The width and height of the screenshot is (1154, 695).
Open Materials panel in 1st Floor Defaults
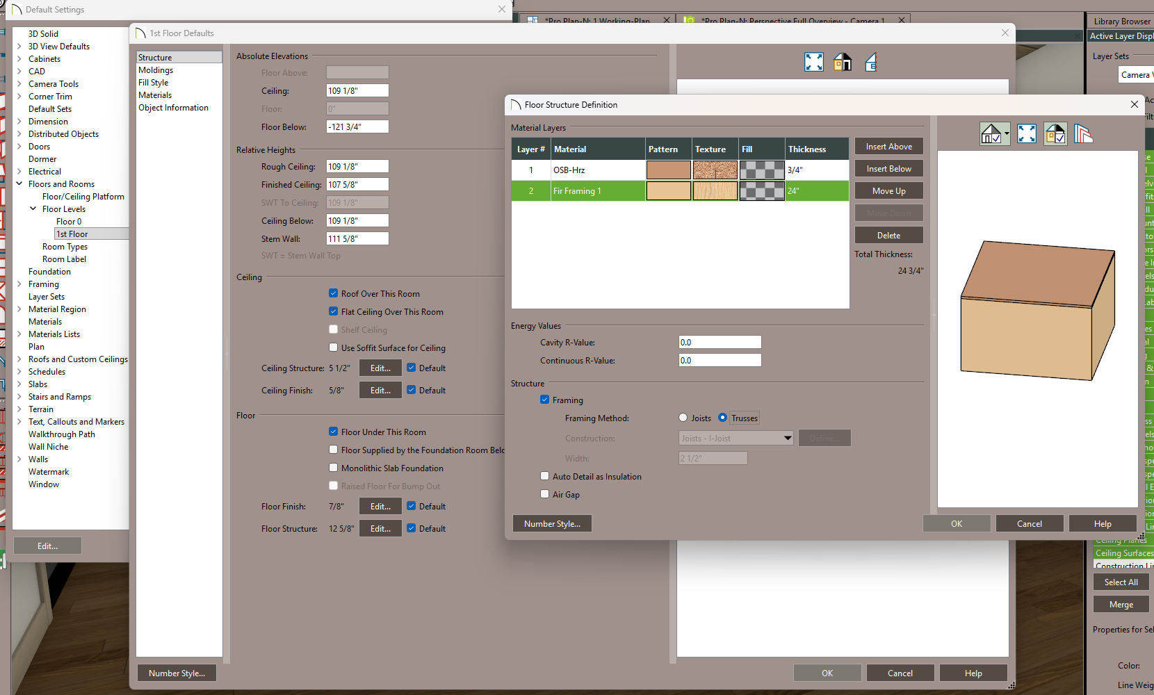click(x=155, y=95)
